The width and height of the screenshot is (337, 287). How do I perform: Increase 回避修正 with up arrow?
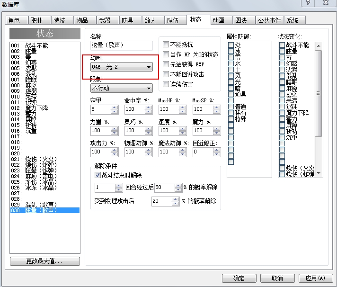tap(216, 150)
